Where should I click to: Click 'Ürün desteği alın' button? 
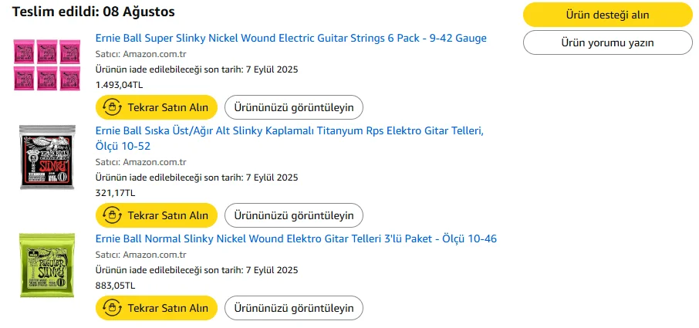[607, 15]
